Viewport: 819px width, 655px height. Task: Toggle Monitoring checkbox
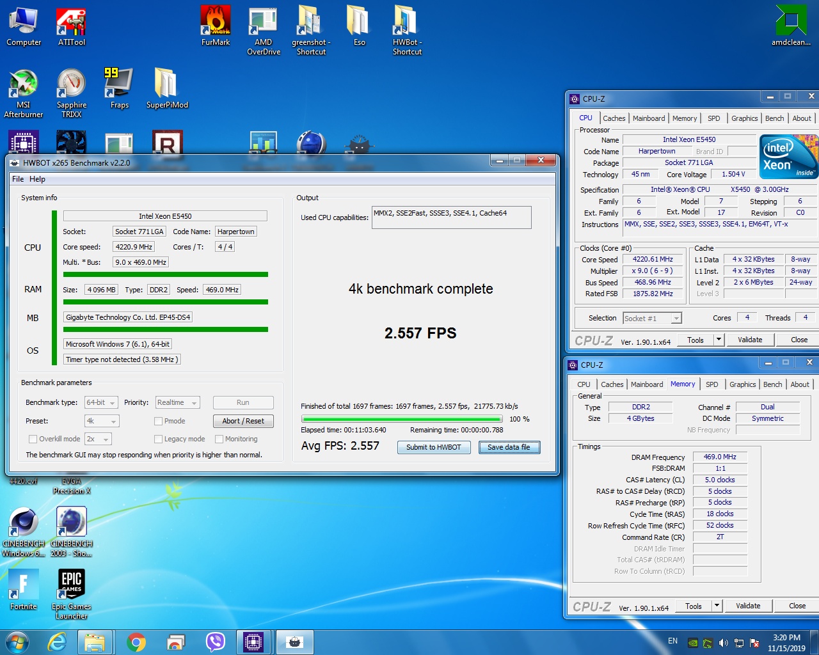click(x=219, y=439)
